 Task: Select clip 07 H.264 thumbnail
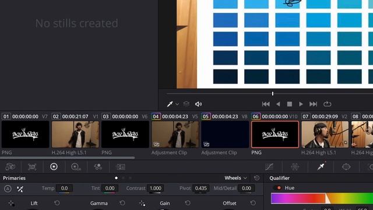click(x=325, y=135)
